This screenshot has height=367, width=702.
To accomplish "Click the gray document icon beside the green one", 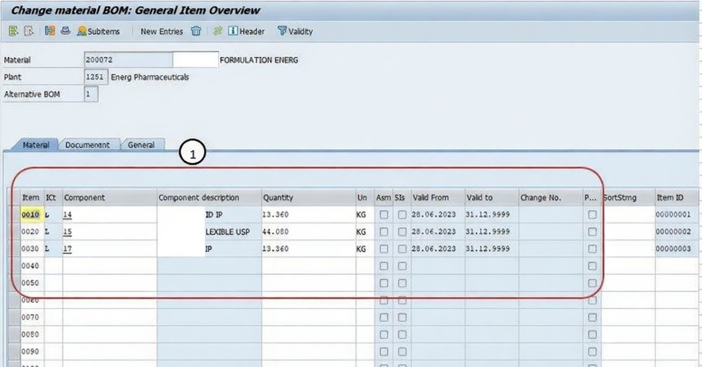I will click(x=29, y=31).
